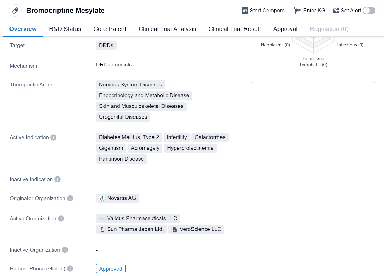Open Enter KG knowledge graph icon

tap(297, 11)
